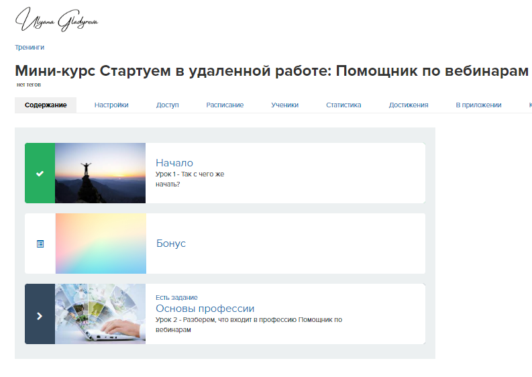Open the Доступ tab
Screen dimensions: 532x377
(167, 105)
